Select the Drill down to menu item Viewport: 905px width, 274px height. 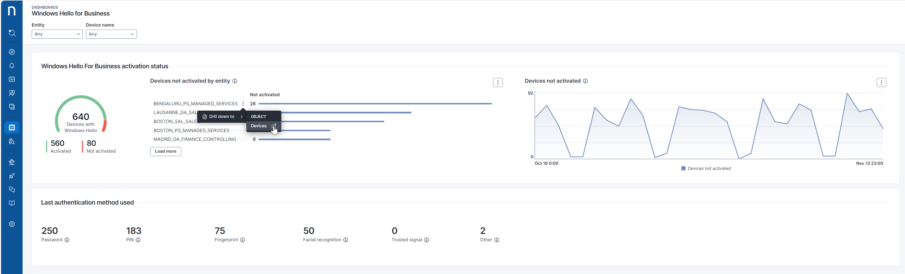point(222,117)
